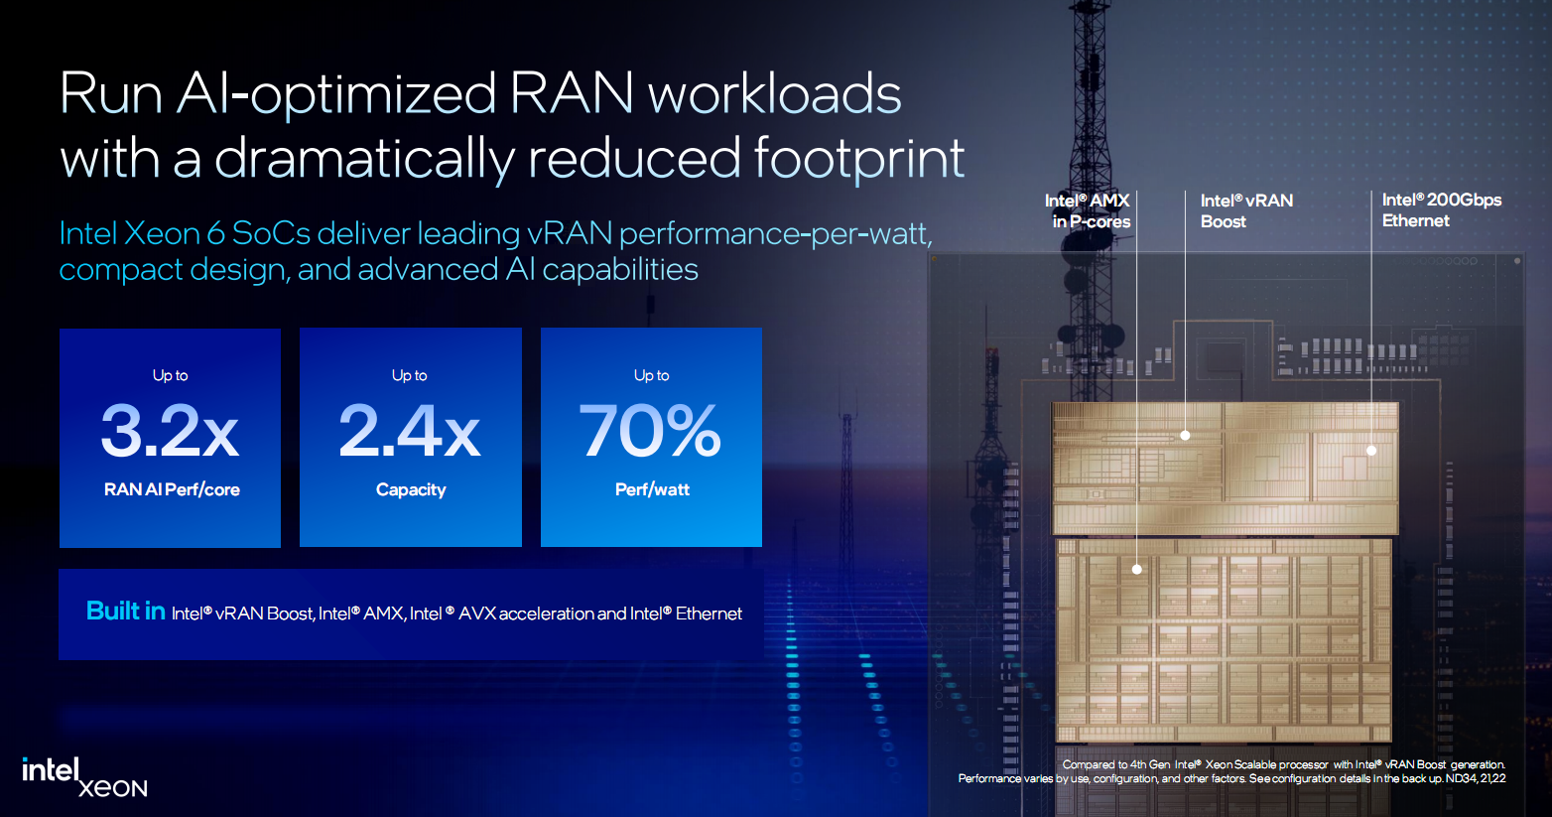Viewport: 1552px width, 817px height.
Task: Click the 'with a dramatically reduced footprint' title line
Action: [x=512, y=159]
